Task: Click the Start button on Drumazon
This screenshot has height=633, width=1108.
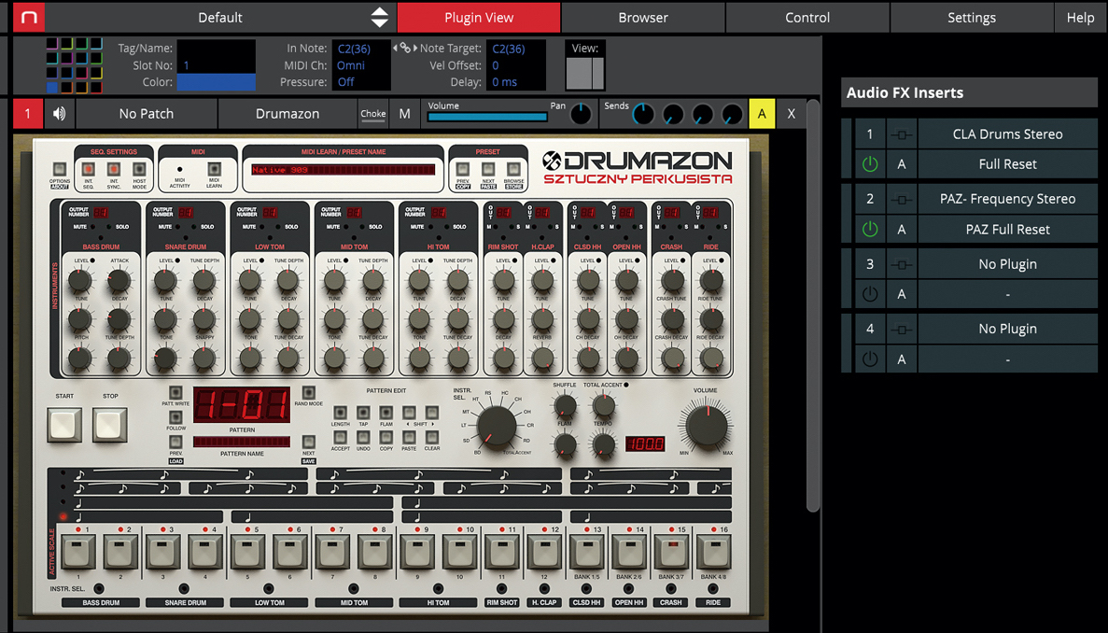Action: [65, 425]
